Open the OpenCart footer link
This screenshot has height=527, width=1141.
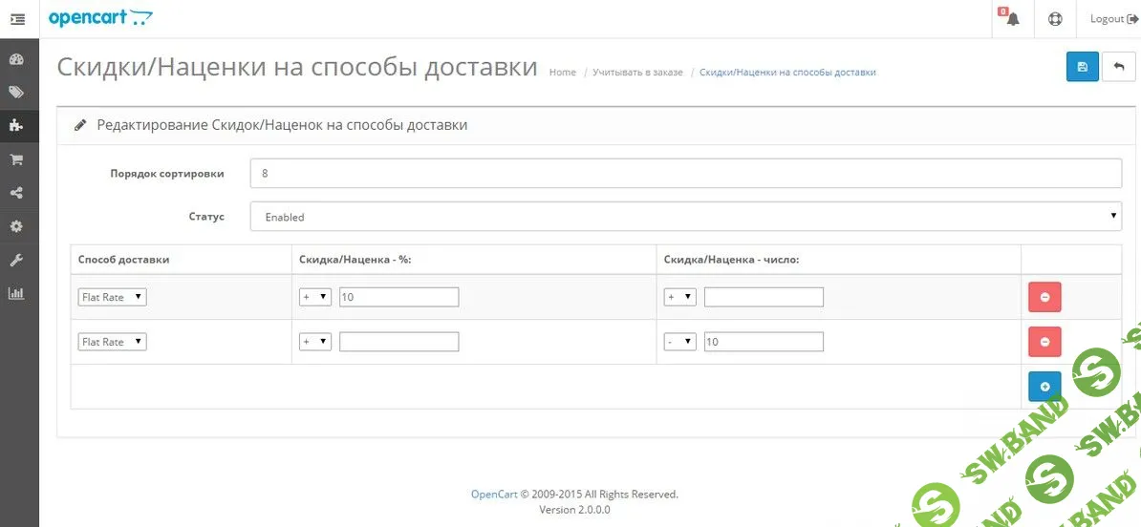pyautogui.click(x=494, y=495)
